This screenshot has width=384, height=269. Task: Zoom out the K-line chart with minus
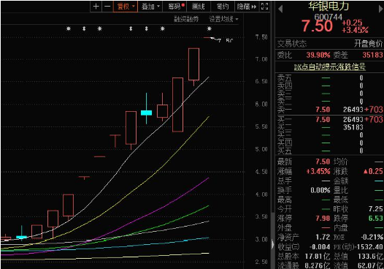click(x=107, y=7)
